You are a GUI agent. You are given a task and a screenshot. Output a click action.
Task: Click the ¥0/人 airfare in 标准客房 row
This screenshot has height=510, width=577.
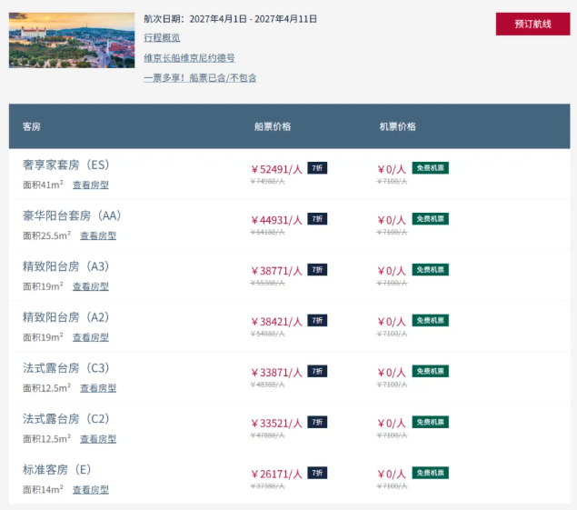pyautogui.click(x=392, y=475)
